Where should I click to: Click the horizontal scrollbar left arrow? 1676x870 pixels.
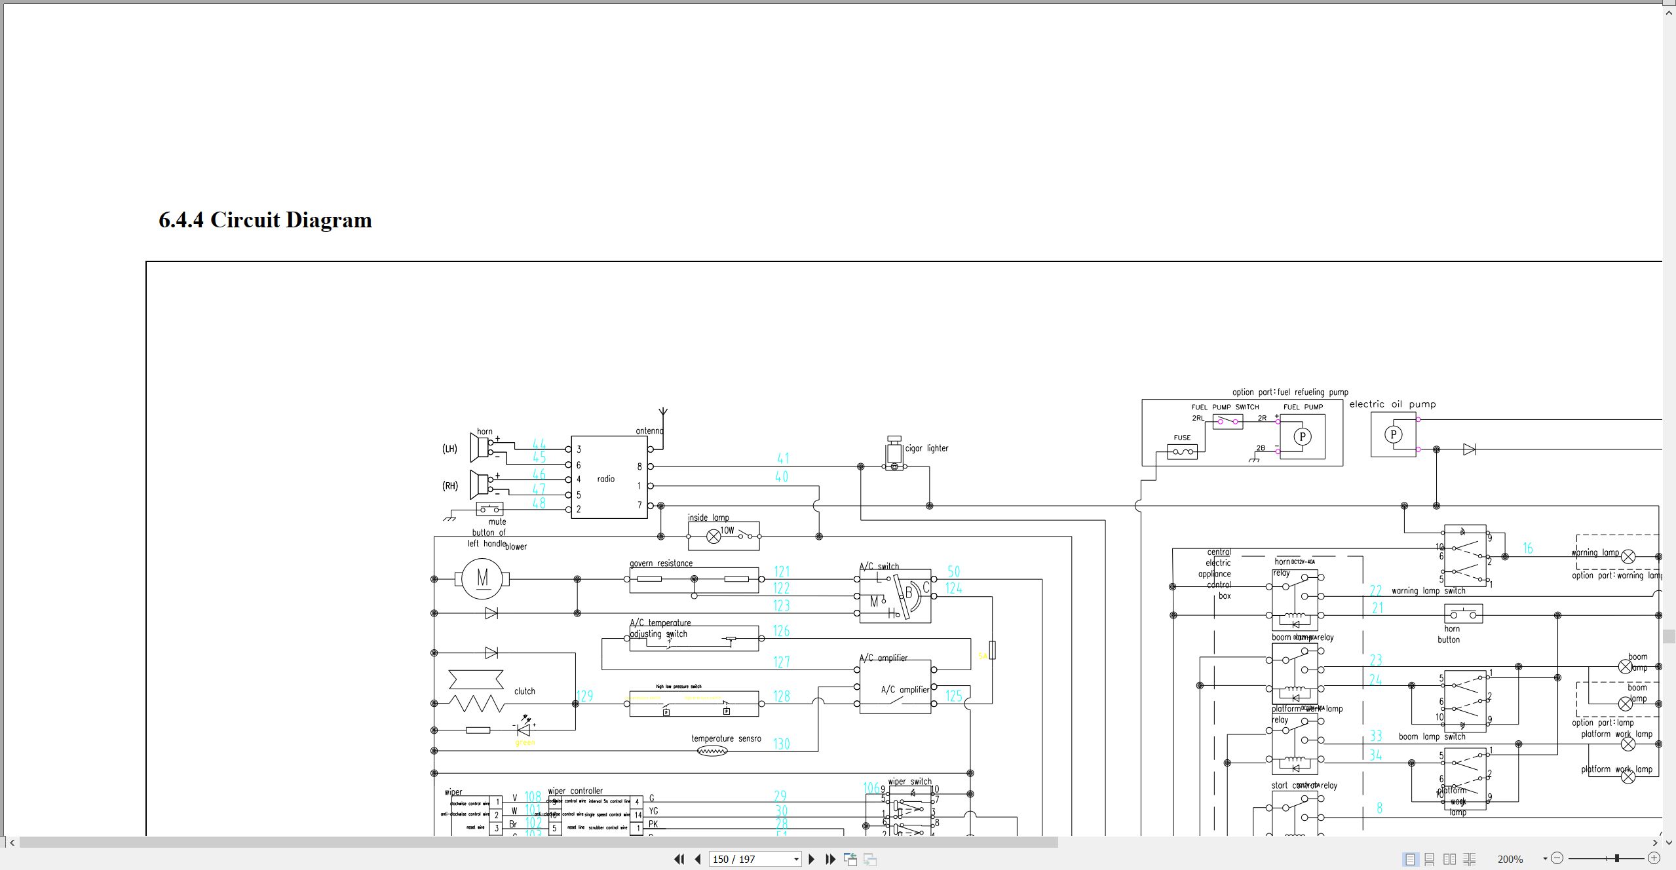click(x=12, y=842)
